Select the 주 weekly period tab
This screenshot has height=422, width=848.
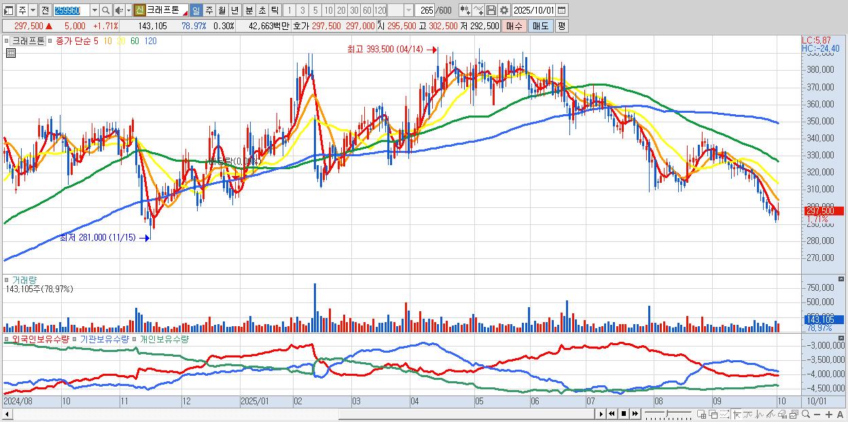coord(209,10)
